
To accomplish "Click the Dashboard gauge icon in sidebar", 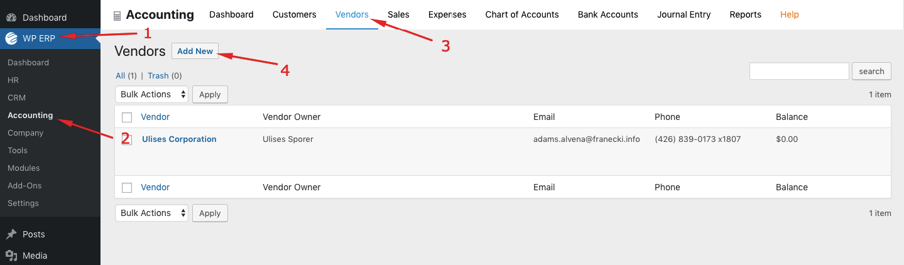I will pos(11,18).
